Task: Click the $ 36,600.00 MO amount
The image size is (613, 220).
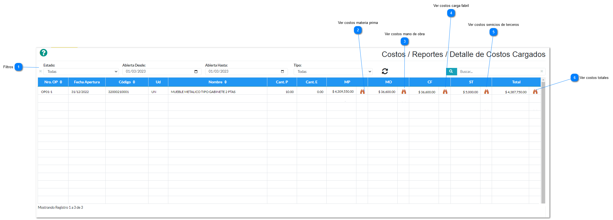Action: point(387,92)
